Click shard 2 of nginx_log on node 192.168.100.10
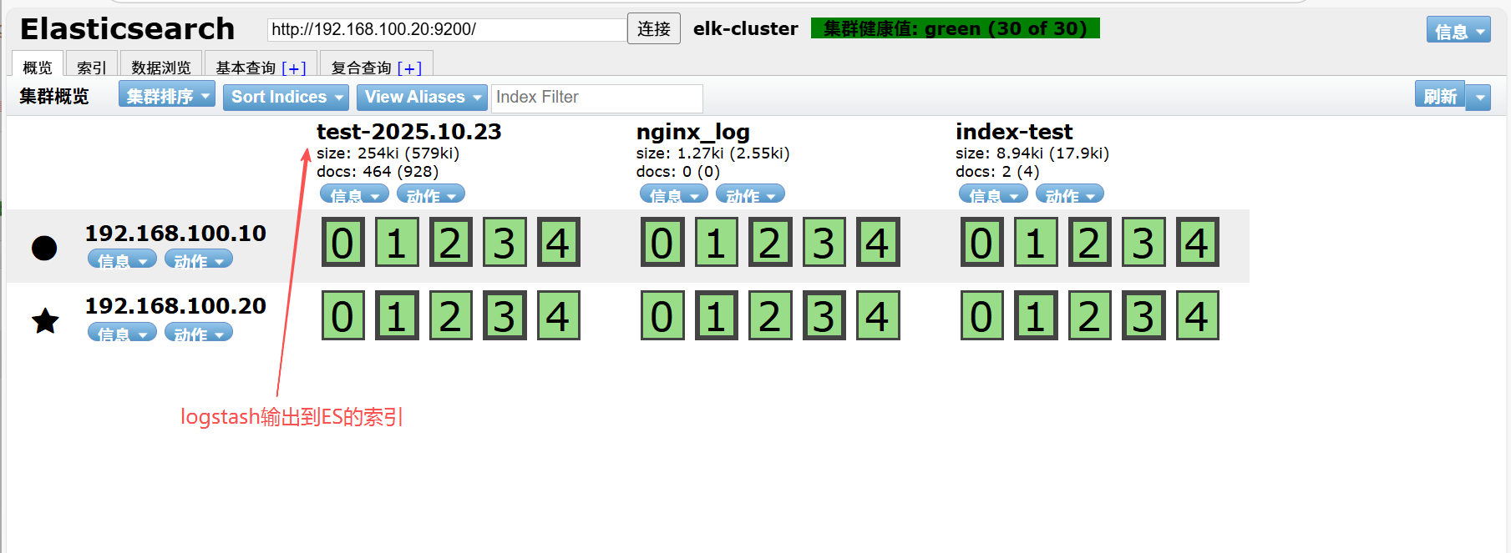The height and width of the screenshot is (553, 1511). point(770,242)
